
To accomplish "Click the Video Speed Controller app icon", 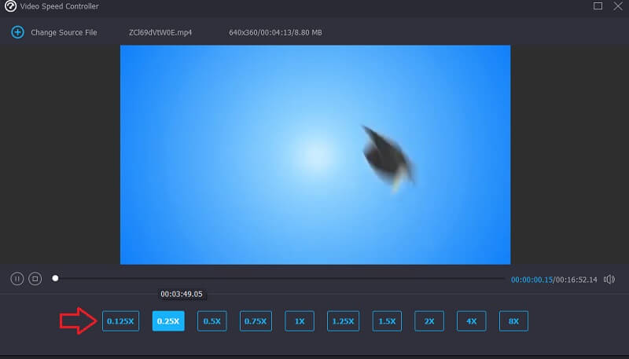I will (9, 6).
